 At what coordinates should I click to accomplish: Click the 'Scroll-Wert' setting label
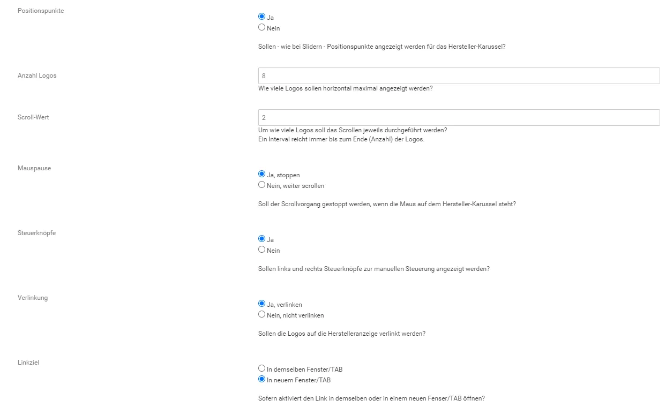(33, 117)
